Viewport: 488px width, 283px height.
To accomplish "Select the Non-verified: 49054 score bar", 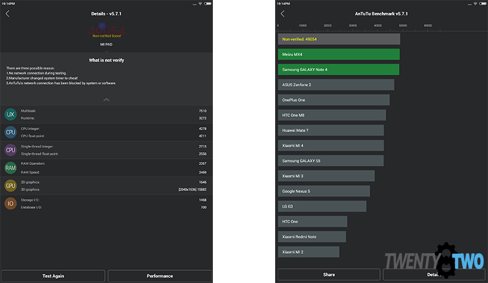I will coord(339,39).
